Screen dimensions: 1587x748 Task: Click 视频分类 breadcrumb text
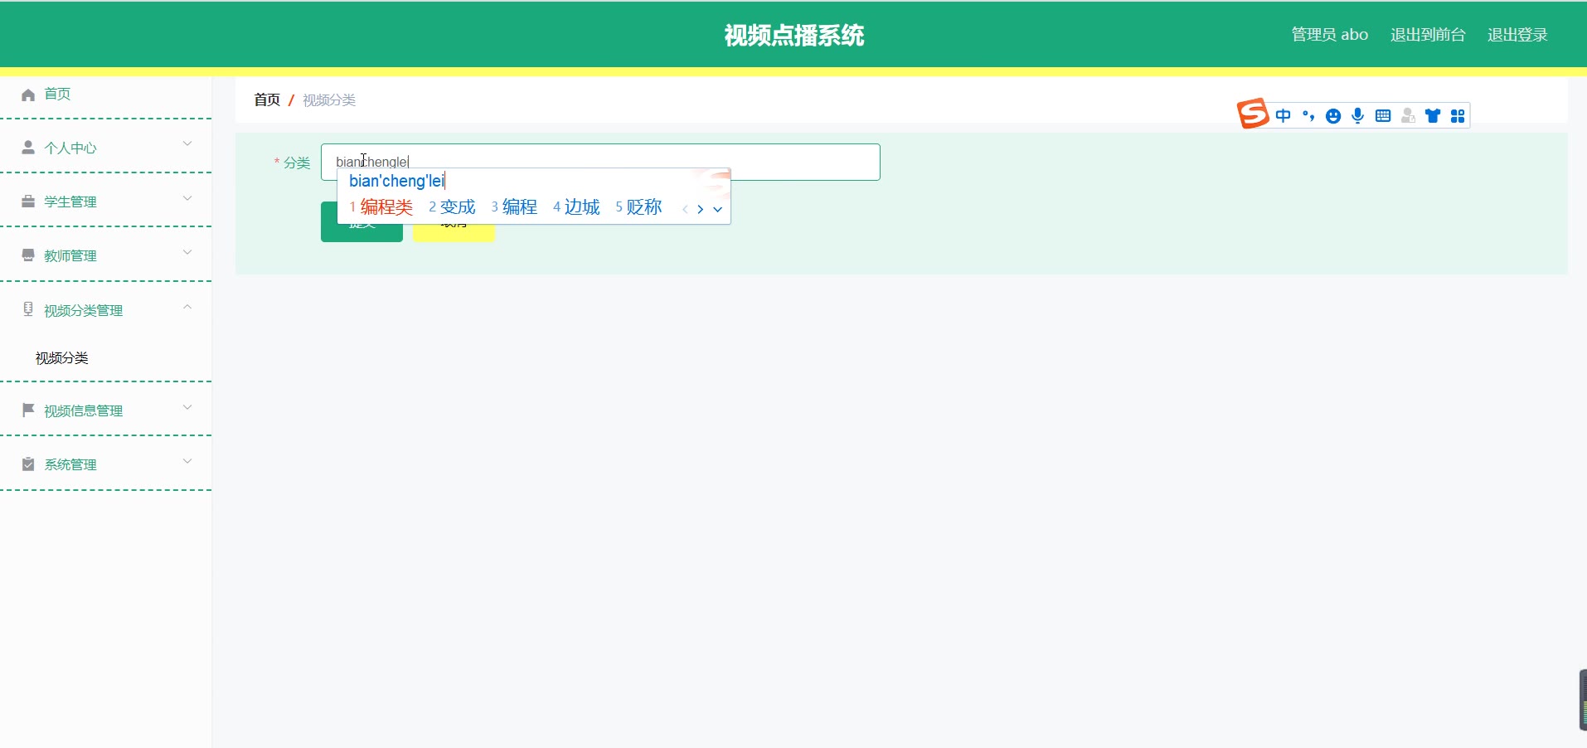[329, 100]
